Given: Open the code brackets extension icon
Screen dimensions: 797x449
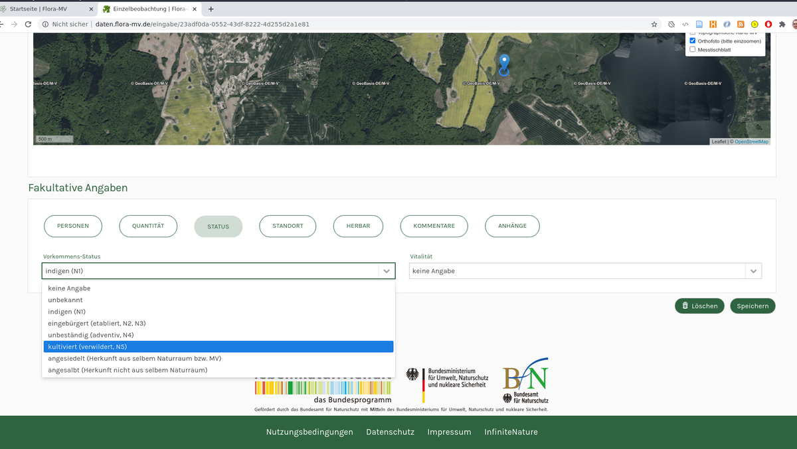Looking at the screenshot, I should 685,24.
